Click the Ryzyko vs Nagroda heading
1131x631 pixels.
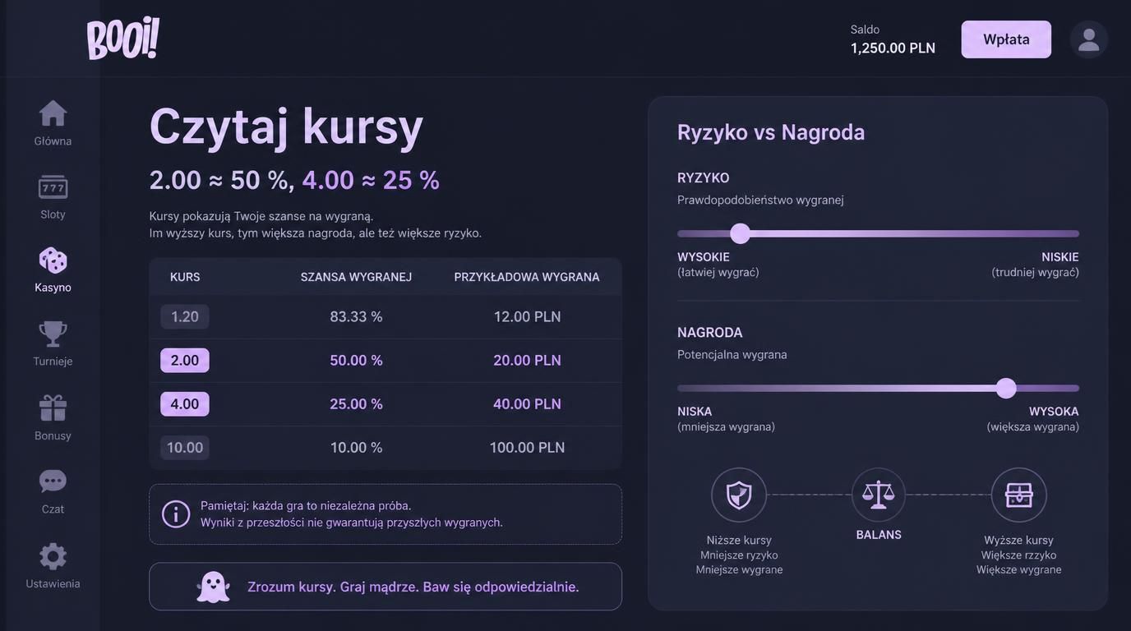(x=771, y=132)
